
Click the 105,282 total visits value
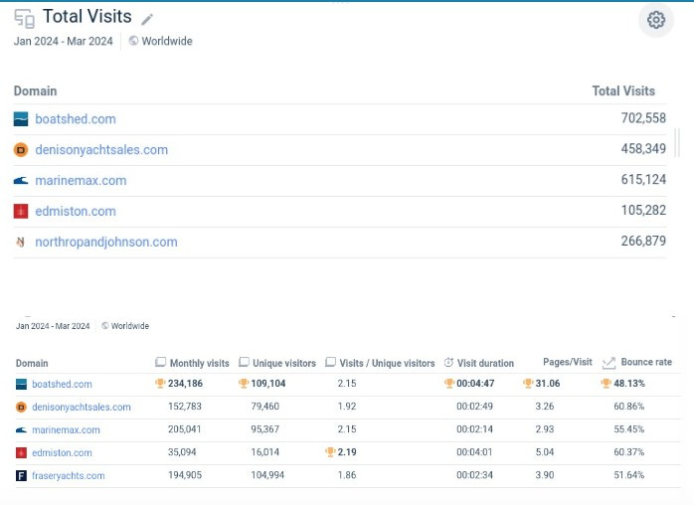643,210
